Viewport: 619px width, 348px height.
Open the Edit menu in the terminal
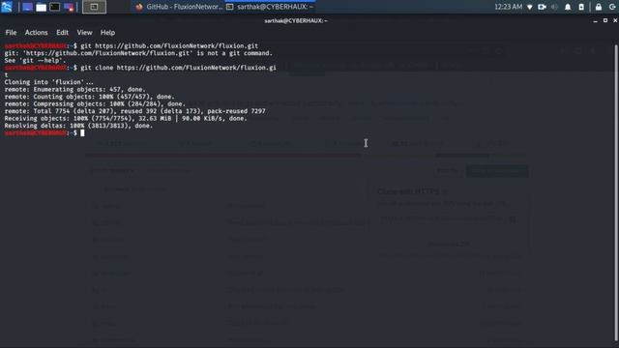(x=62, y=32)
